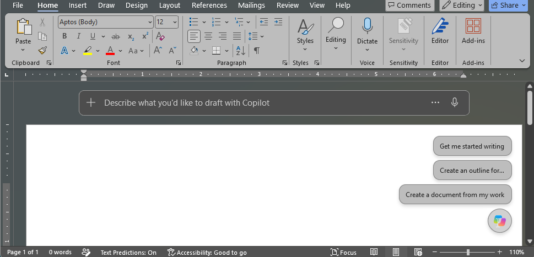Align text right
The image size is (534, 257).
[x=223, y=36]
